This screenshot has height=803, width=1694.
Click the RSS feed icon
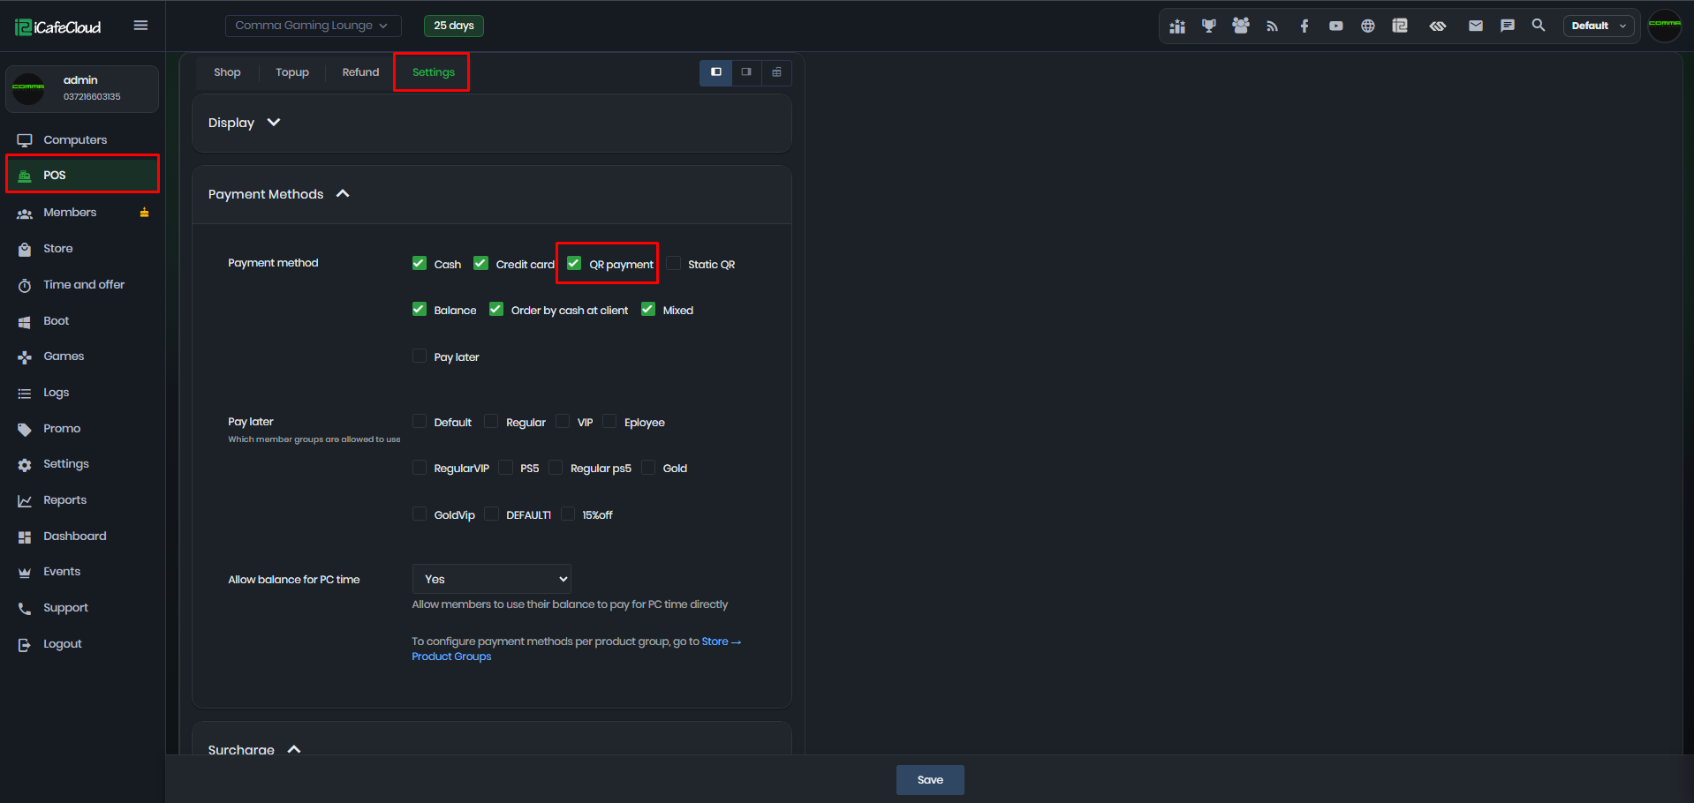(x=1273, y=26)
